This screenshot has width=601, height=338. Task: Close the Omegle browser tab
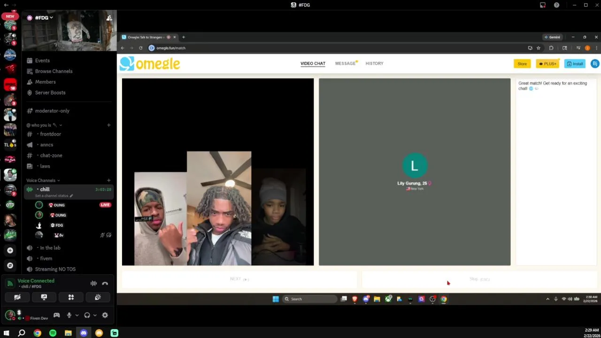(174, 37)
